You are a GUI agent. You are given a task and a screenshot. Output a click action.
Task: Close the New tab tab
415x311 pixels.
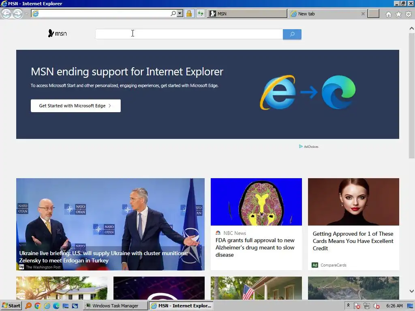click(x=363, y=14)
